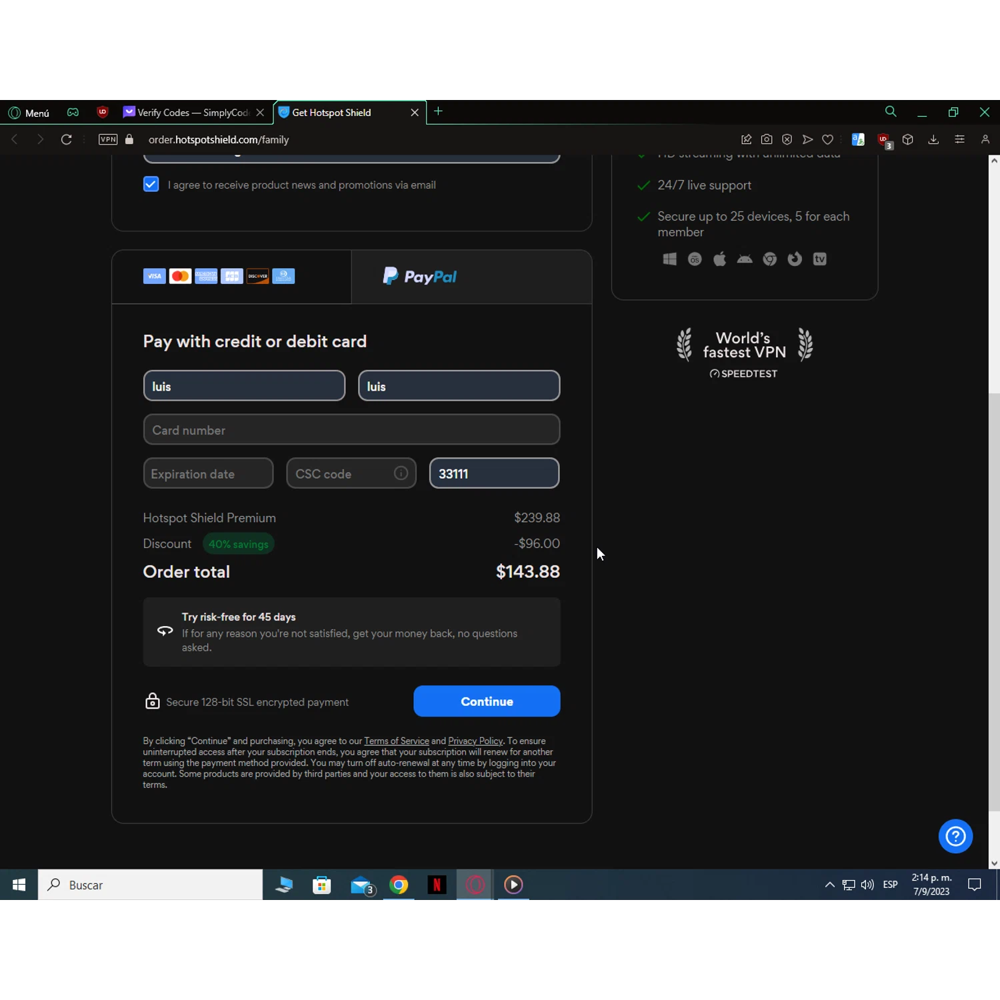
Task: Click the Buscar taskbar search box
Action: click(x=151, y=885)
